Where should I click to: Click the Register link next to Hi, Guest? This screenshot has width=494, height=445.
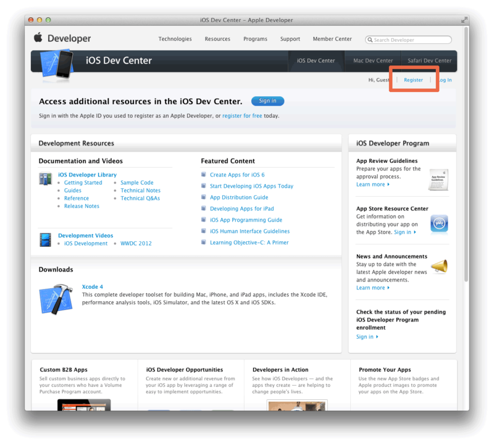(413, 80)
